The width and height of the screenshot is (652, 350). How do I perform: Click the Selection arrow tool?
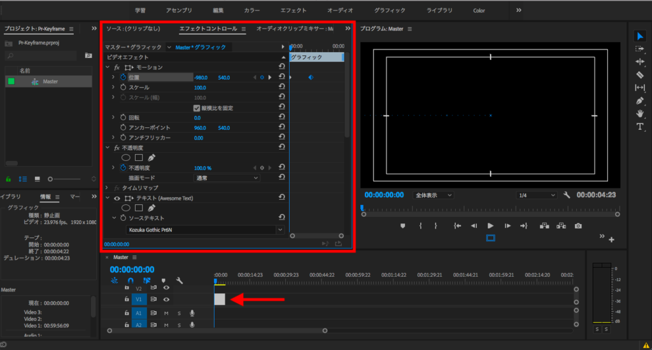tap(640, 36)
